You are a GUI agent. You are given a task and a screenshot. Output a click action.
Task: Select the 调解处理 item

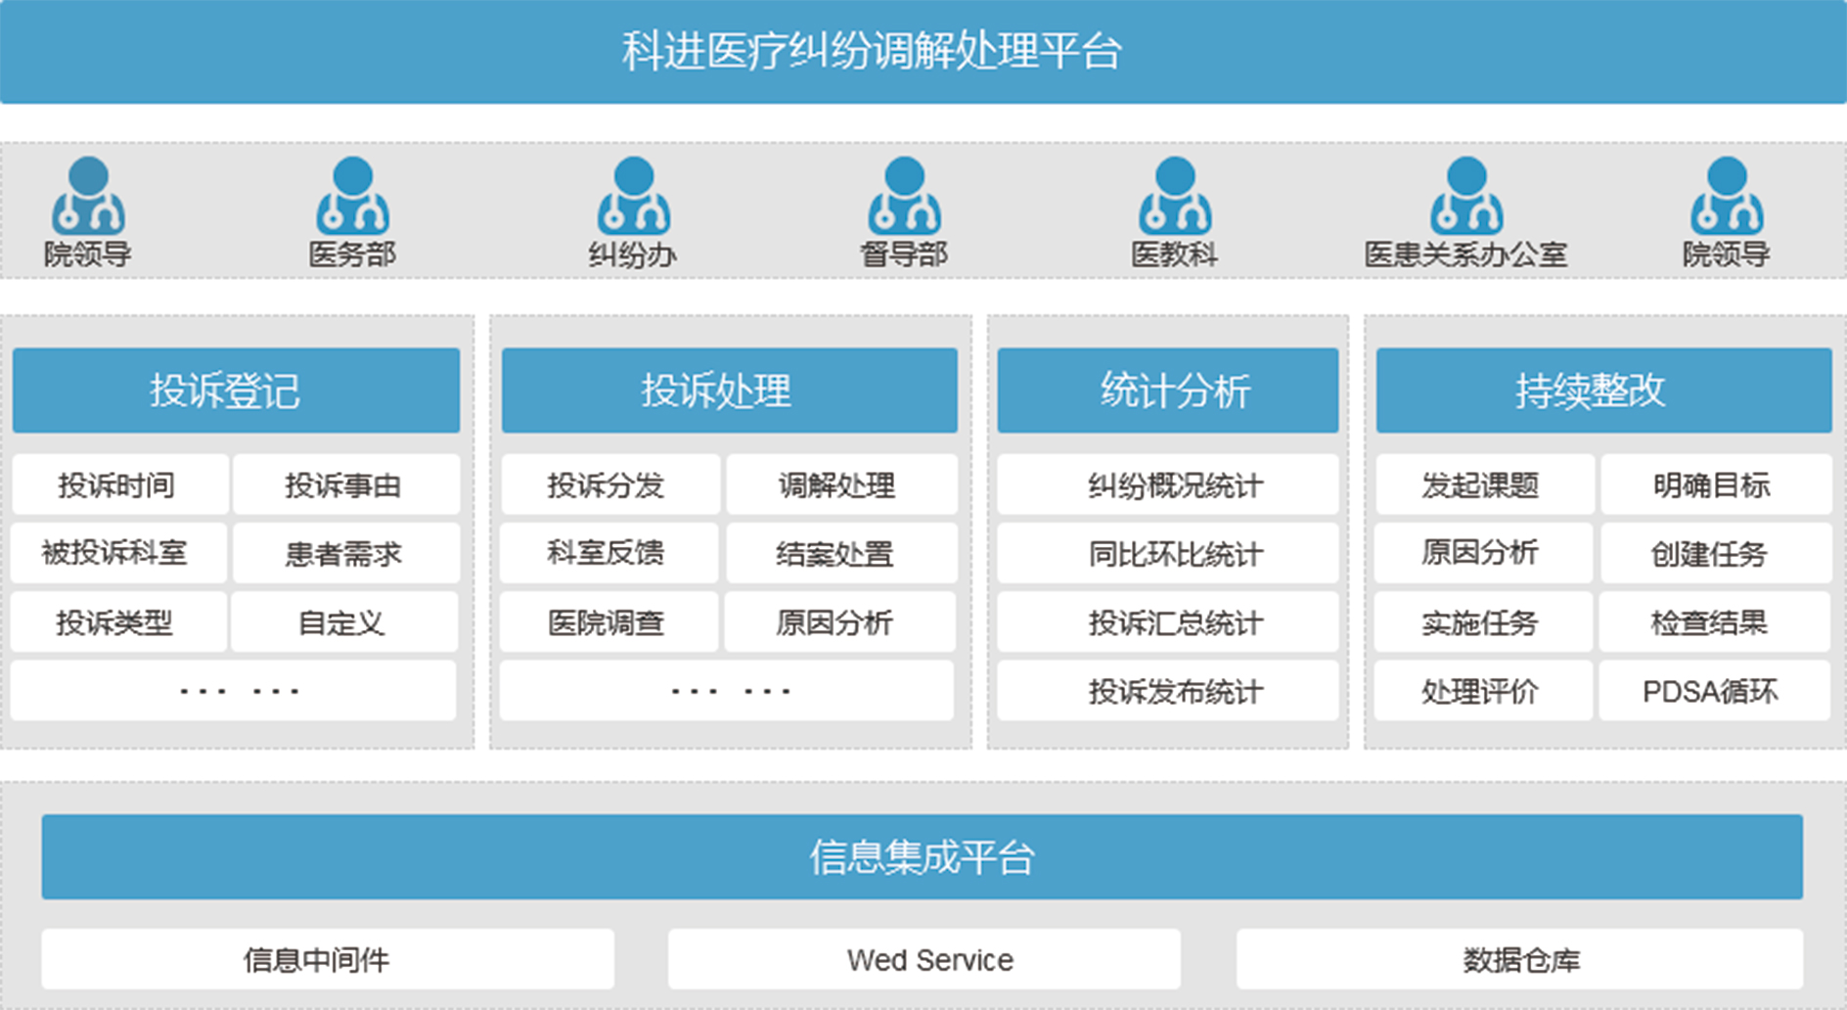pos(838,484)
